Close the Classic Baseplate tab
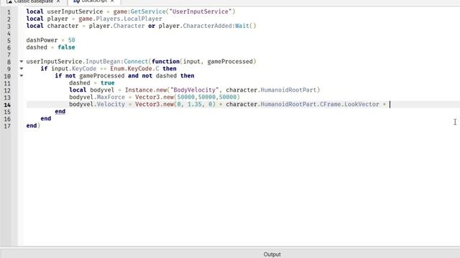The image size is (460, 258). pyautogui.click(x=58, y=1)
